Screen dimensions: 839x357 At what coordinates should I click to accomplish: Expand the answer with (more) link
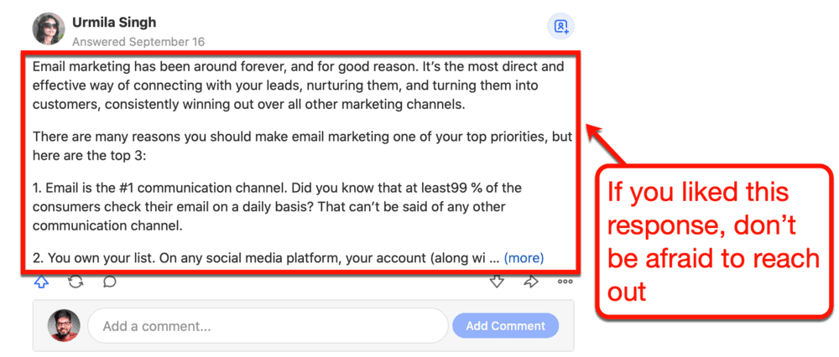click(524, 258)
